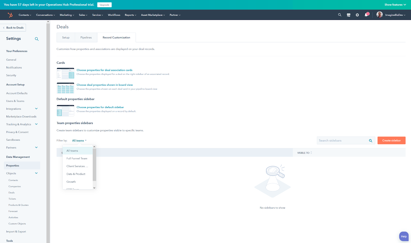
Task: Open Choose properties for deal association cards
Action: (105, 70)
